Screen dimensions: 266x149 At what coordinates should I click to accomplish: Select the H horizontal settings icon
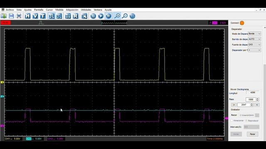coord(27,16)
